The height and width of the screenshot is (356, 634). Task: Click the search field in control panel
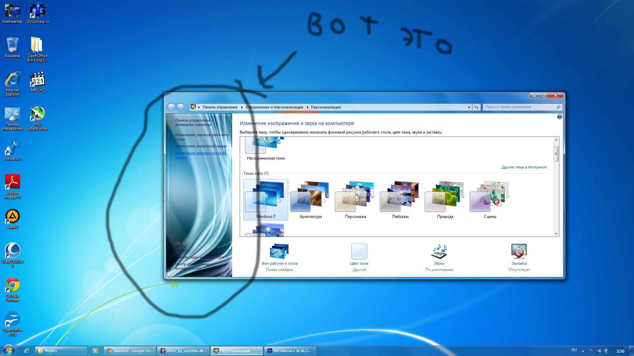(x=520, y=107)
